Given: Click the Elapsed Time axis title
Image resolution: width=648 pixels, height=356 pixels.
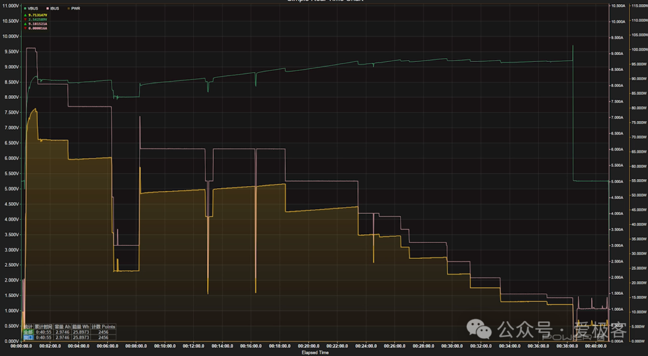Looking at the screenshot, I should coord(316,352).
